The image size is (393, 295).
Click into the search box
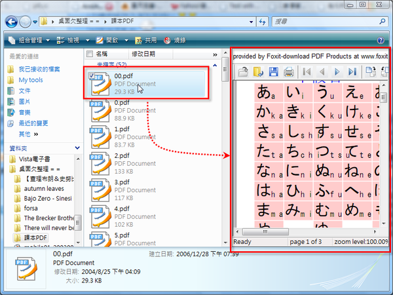coord(325,22)
